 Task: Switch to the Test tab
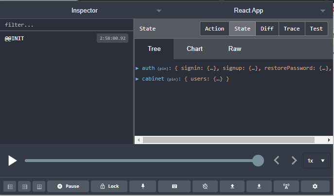coord(316,29)
